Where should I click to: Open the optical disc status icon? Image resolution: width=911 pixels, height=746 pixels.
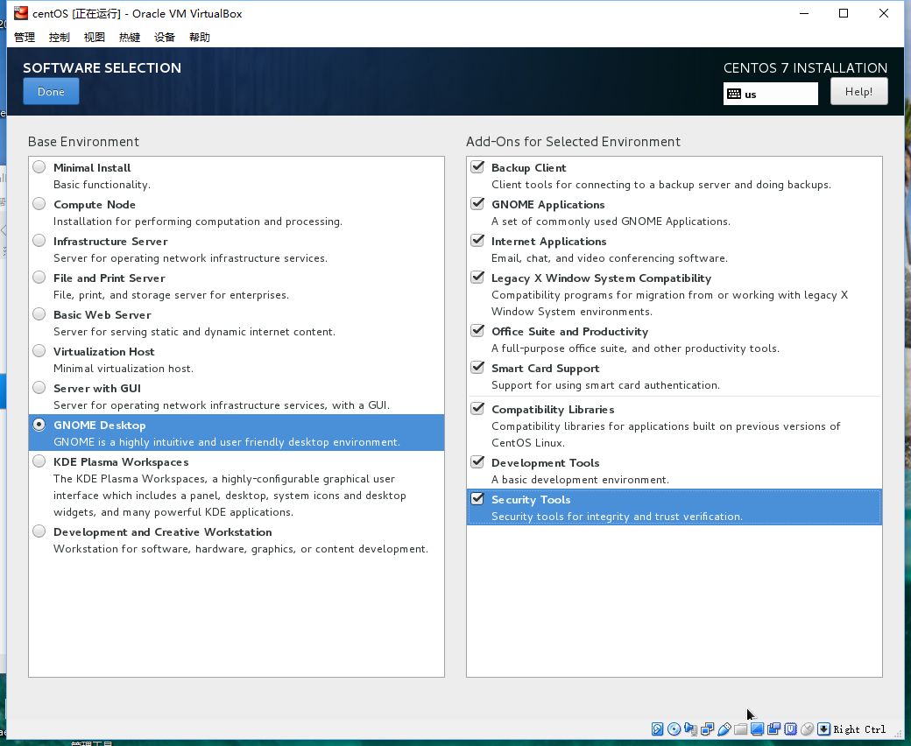674,729
